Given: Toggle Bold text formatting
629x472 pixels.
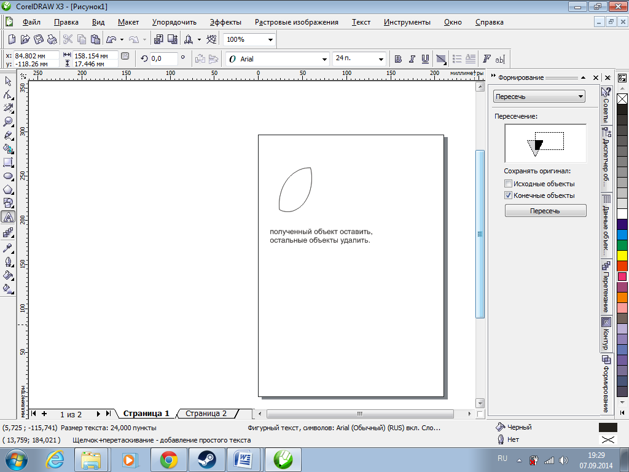Looking at the screenshot, I should (397, 59).
